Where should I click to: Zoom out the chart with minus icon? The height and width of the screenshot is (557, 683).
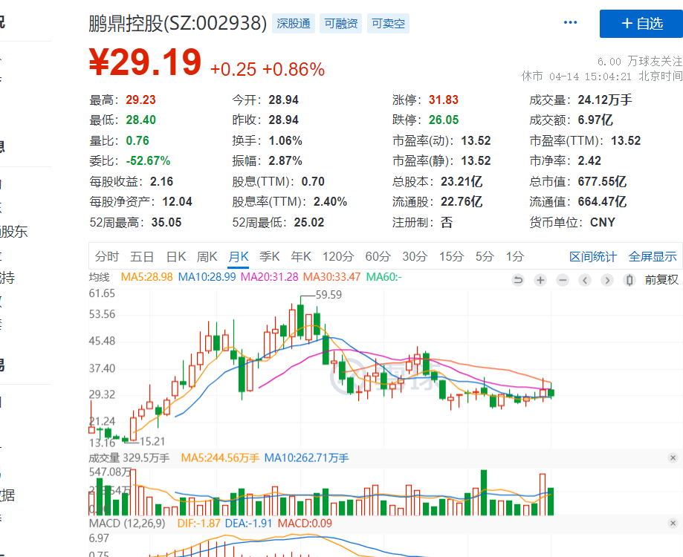click(563, 280)
